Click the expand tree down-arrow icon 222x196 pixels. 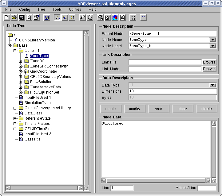[65, 18]
